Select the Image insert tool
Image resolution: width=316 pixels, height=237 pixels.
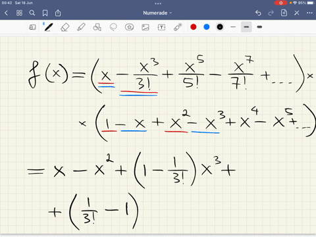(x=145, y=27)
